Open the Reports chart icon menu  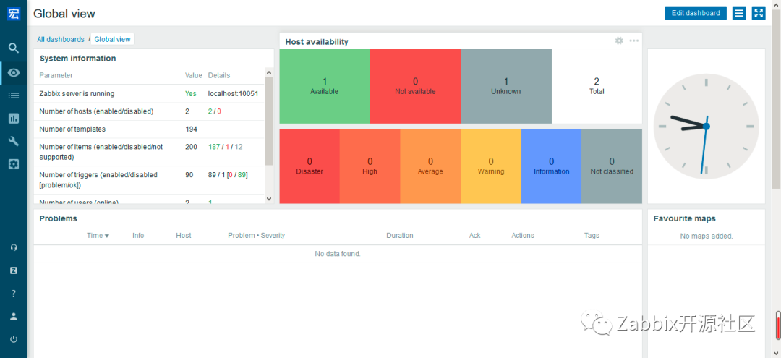pos(14,119)
